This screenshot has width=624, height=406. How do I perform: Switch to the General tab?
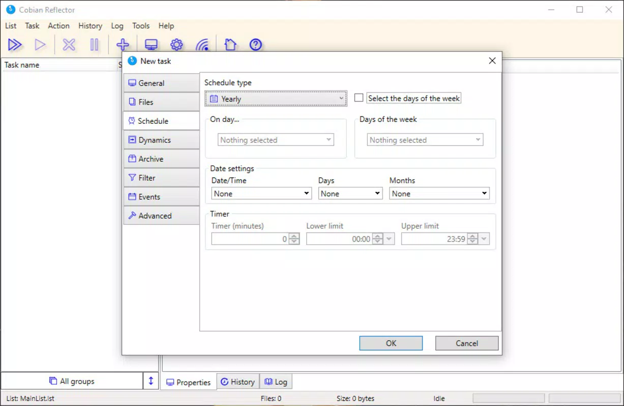tap(161, 83)
